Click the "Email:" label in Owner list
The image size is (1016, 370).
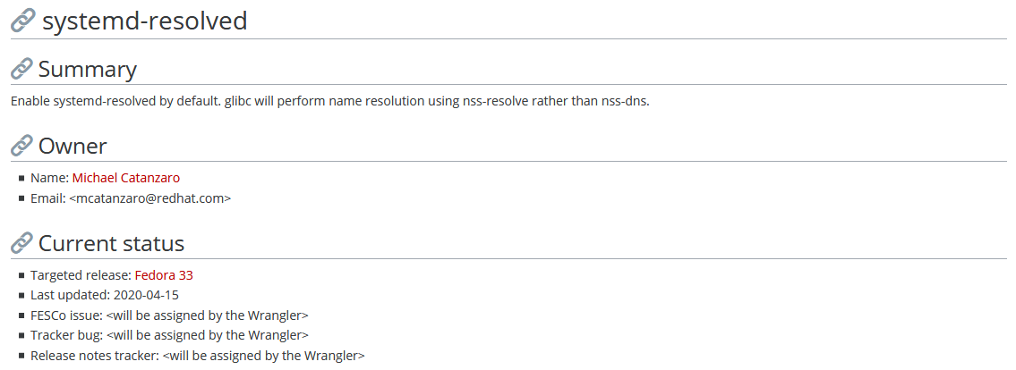[x=48, y=198]
